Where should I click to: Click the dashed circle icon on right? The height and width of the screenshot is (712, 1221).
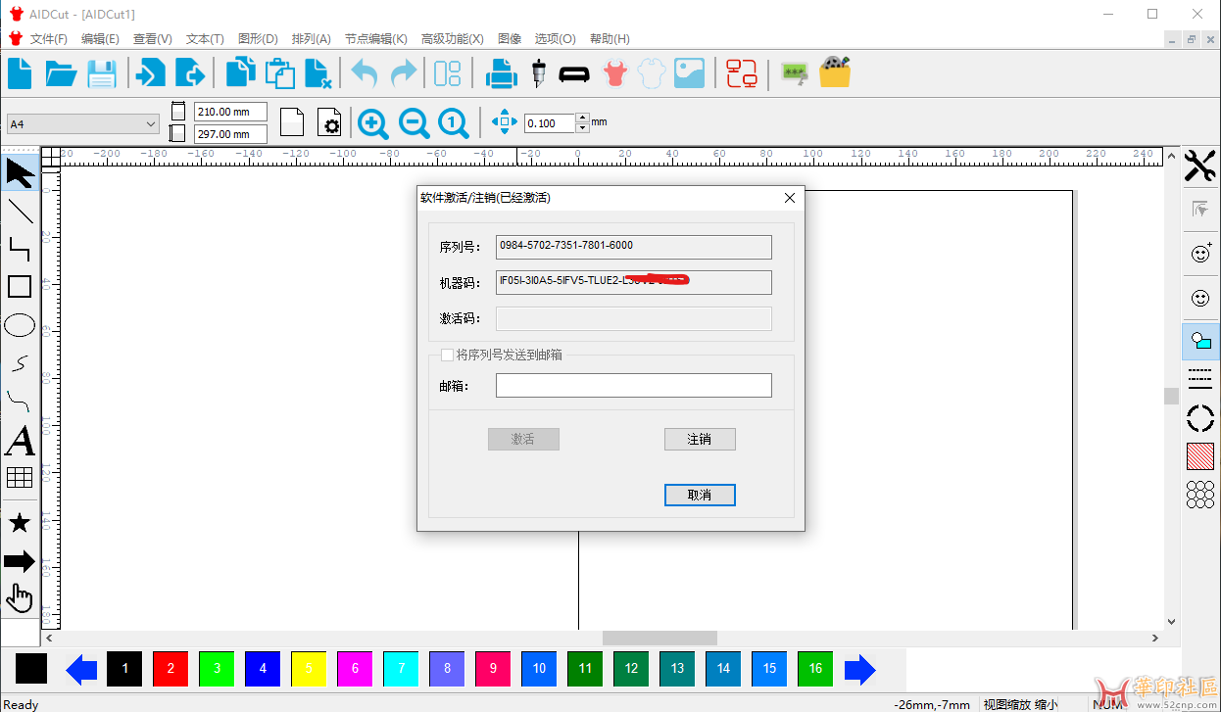tap(1200, 418)
